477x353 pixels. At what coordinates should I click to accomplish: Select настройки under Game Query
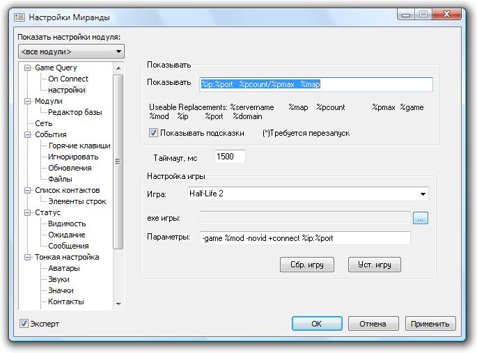[67, 90]
